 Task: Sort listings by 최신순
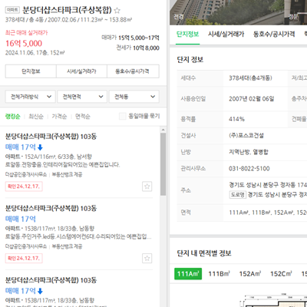point(36,117)
